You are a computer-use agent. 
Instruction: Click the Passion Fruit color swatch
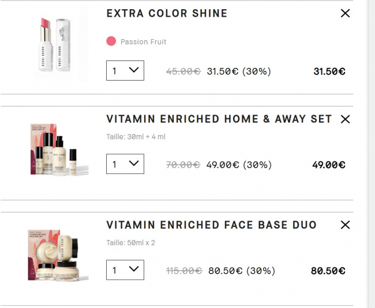tap(111, 41)
